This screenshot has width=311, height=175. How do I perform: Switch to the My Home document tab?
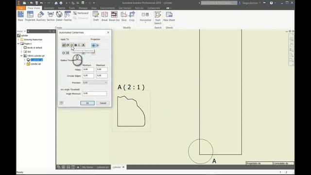tap(87, 167)
